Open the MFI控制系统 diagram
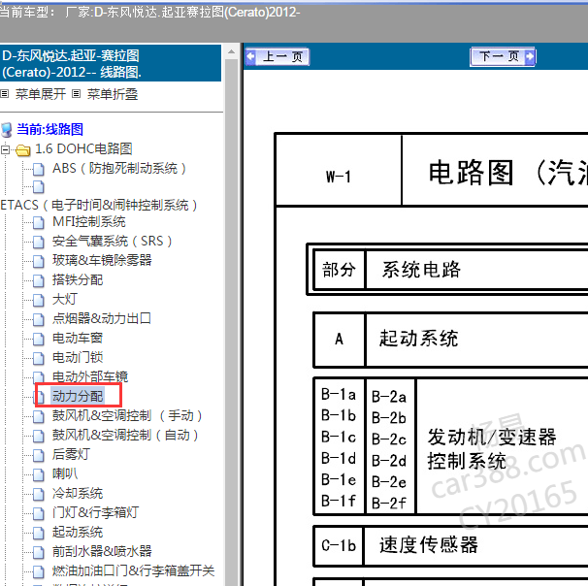 pos(89,221)
